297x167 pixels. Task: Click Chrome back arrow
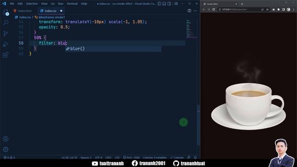pos(204,9)
